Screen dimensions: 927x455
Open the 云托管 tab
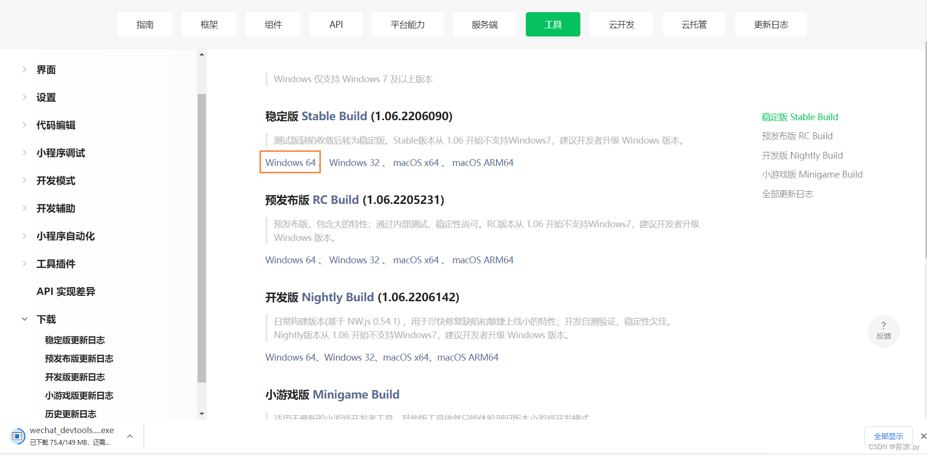click(x=694, y=24)
